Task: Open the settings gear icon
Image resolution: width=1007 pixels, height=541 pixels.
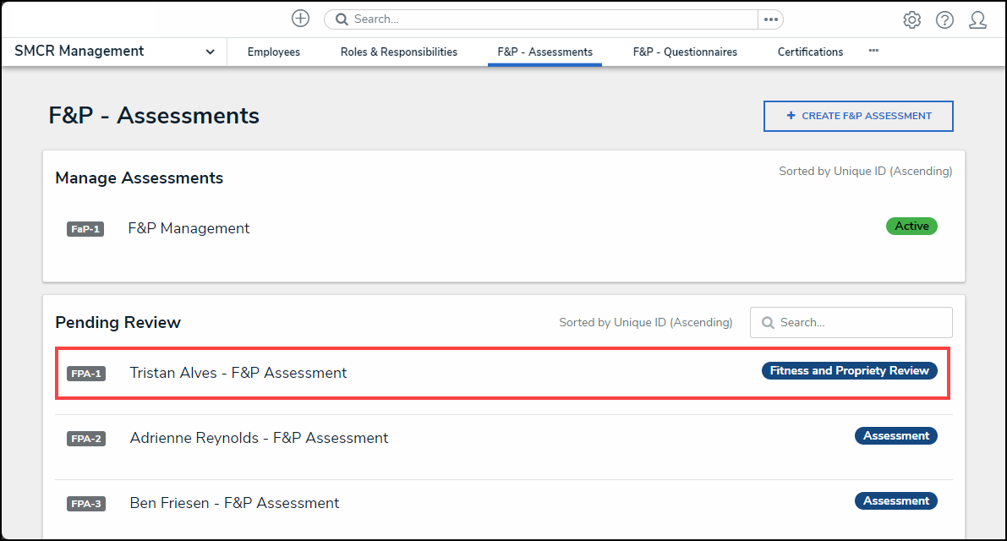Action: [911, 19]
